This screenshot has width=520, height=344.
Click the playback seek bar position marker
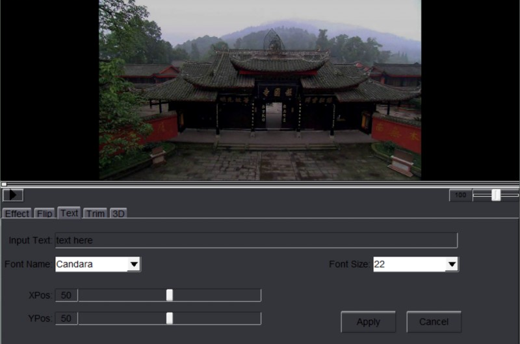4,184
